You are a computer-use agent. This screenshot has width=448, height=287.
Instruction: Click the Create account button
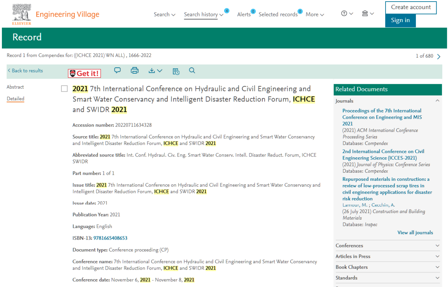[x=411, y=7]
